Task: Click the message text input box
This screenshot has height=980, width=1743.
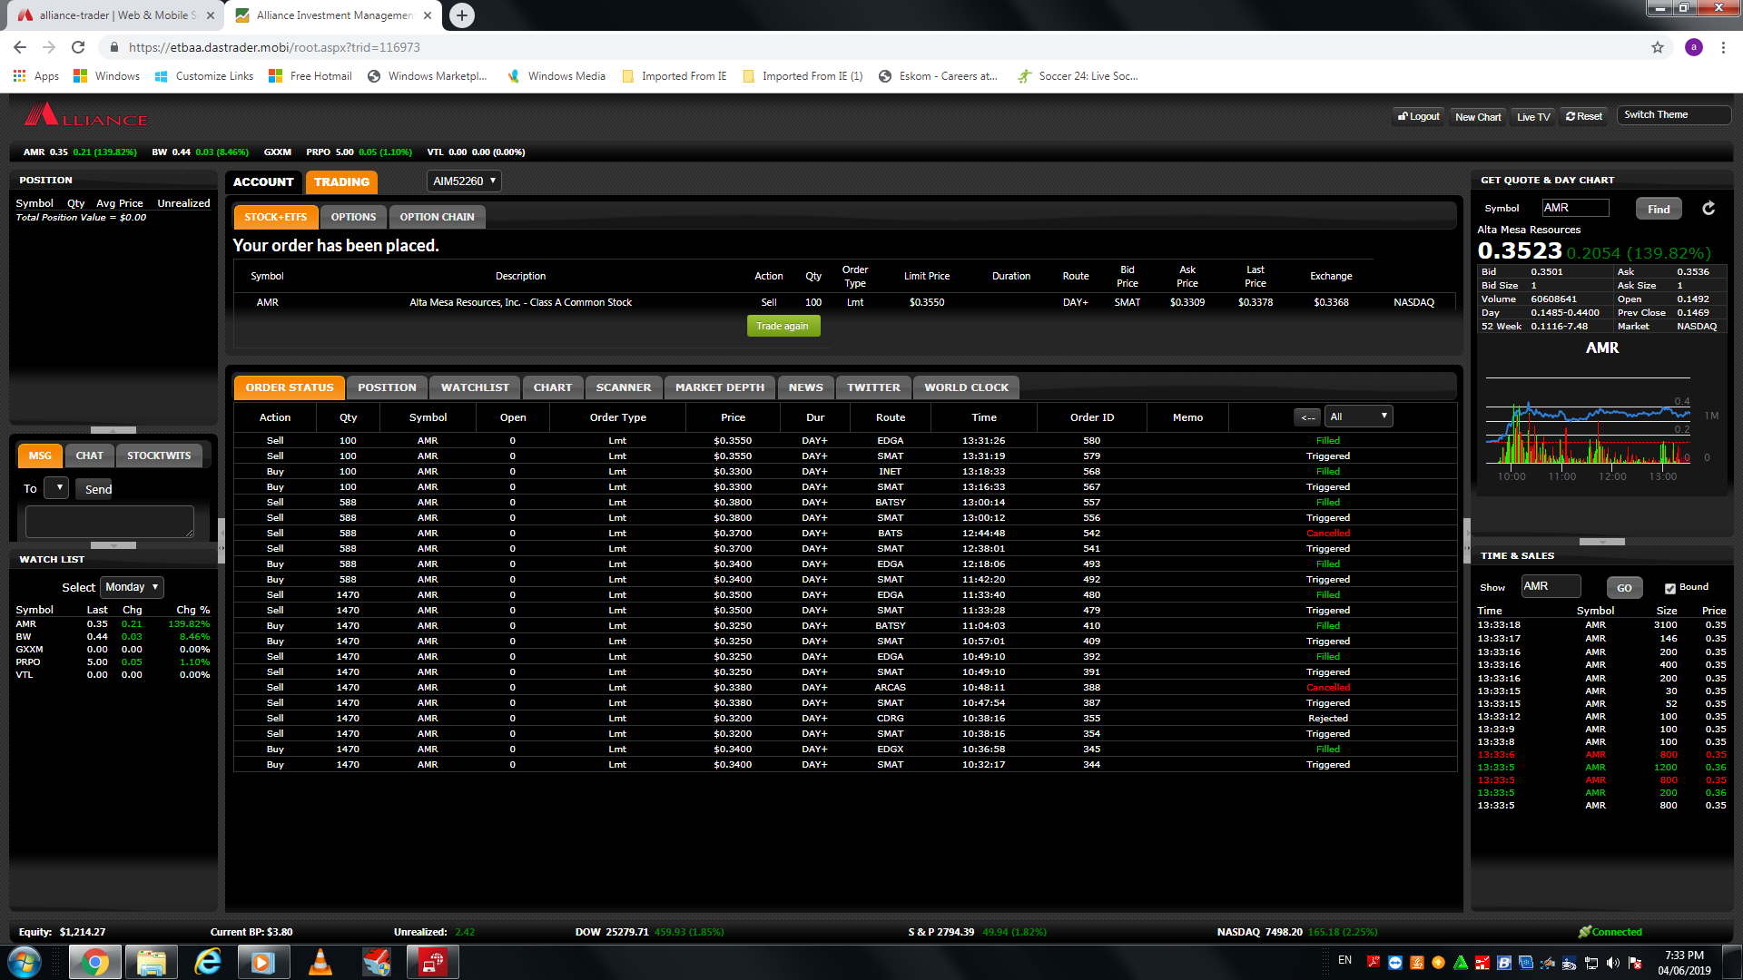Action: 109,522
